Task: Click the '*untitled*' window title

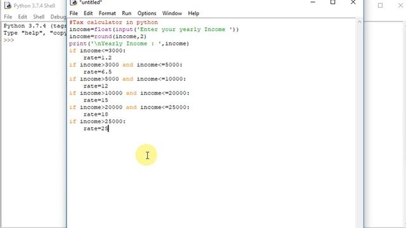Action: pyautogui.click(x=91, y=3)
